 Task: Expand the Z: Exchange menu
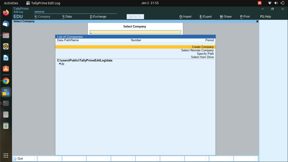[x=98, y=17]
